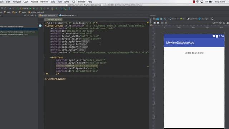Click the res folder breadcrumb
Viewport: 229px width, 129px height.
[15, 12]
